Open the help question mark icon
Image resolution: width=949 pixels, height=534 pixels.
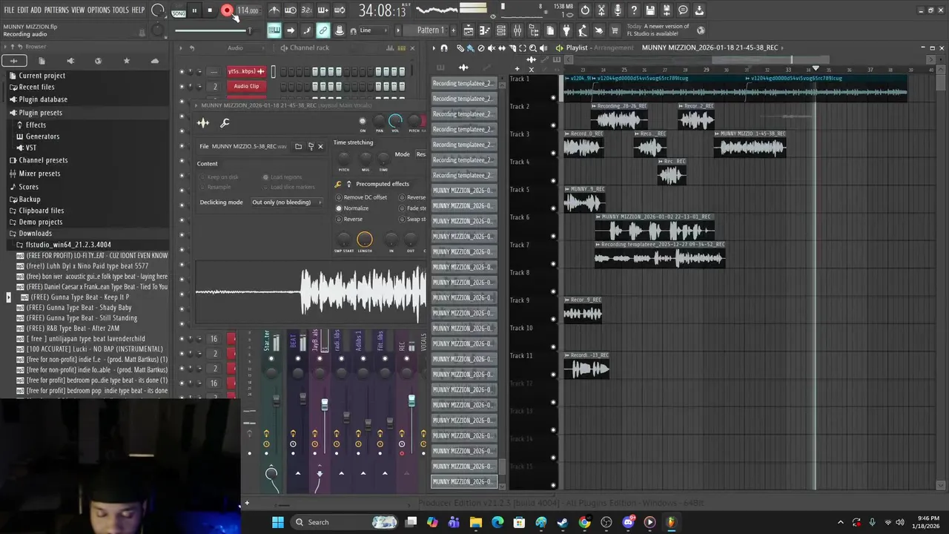634,10
